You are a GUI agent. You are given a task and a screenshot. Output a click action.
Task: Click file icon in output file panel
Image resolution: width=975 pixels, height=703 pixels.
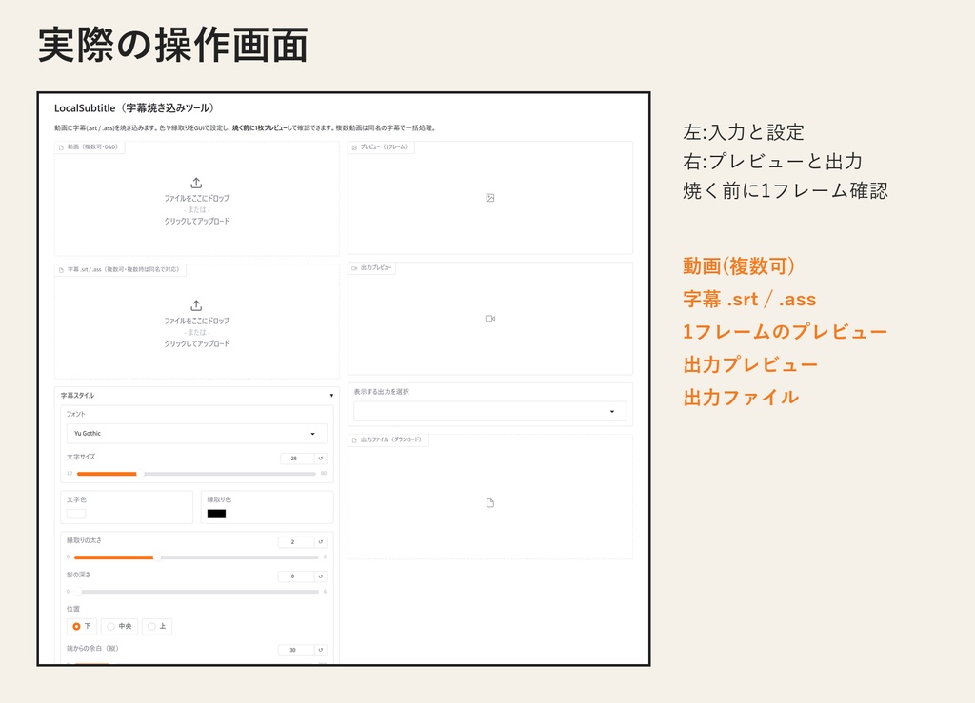coord(490,502)
